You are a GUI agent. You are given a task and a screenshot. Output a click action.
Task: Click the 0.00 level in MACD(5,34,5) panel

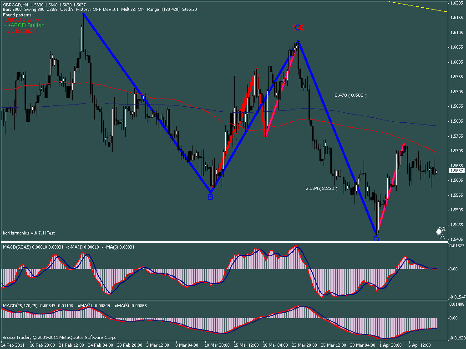click(454, 269)
